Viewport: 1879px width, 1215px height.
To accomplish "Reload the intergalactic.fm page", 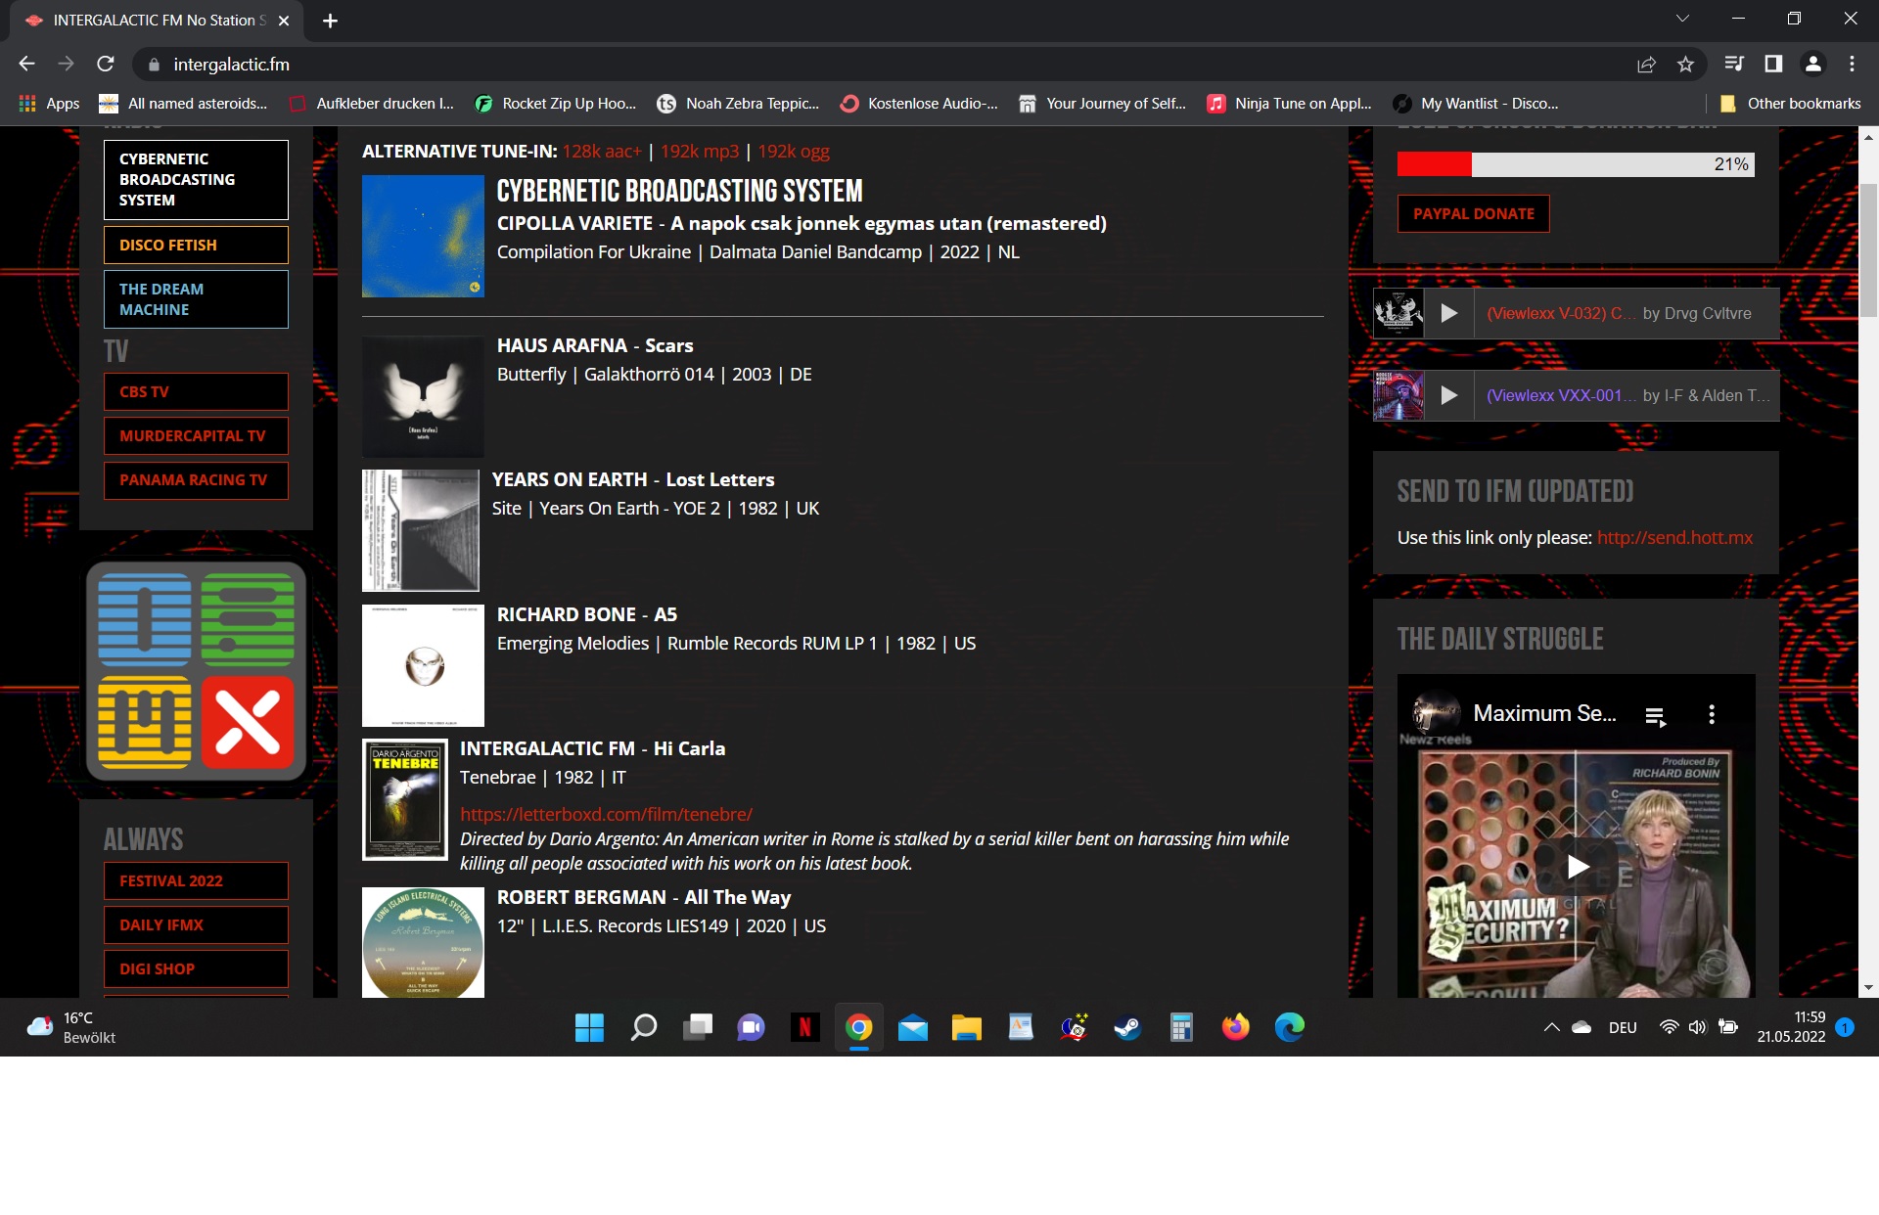I will (x=106, y=65).
